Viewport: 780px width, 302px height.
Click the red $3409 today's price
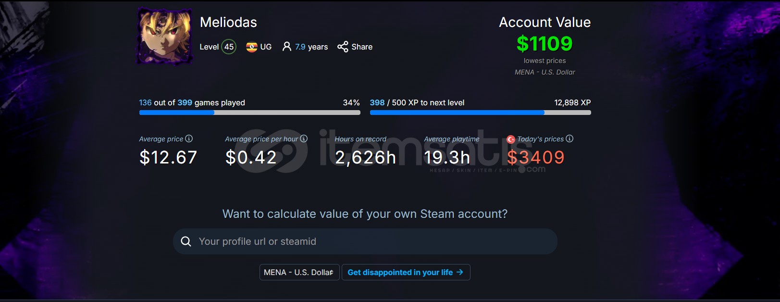(x=536, y=157)
